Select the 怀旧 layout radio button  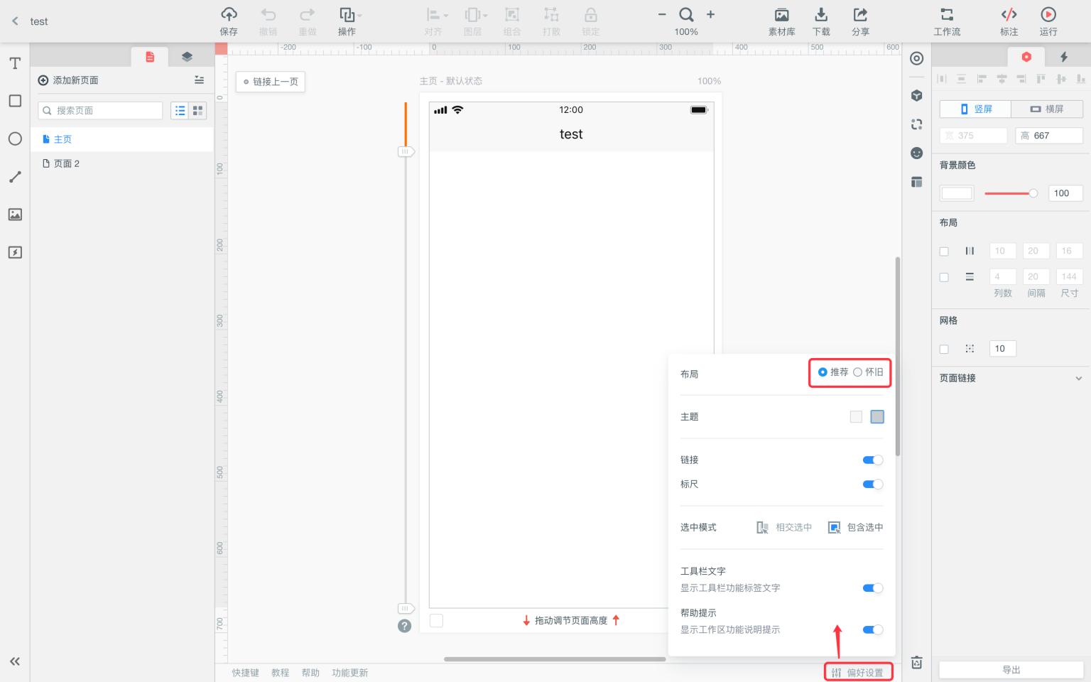coord(857,372)
